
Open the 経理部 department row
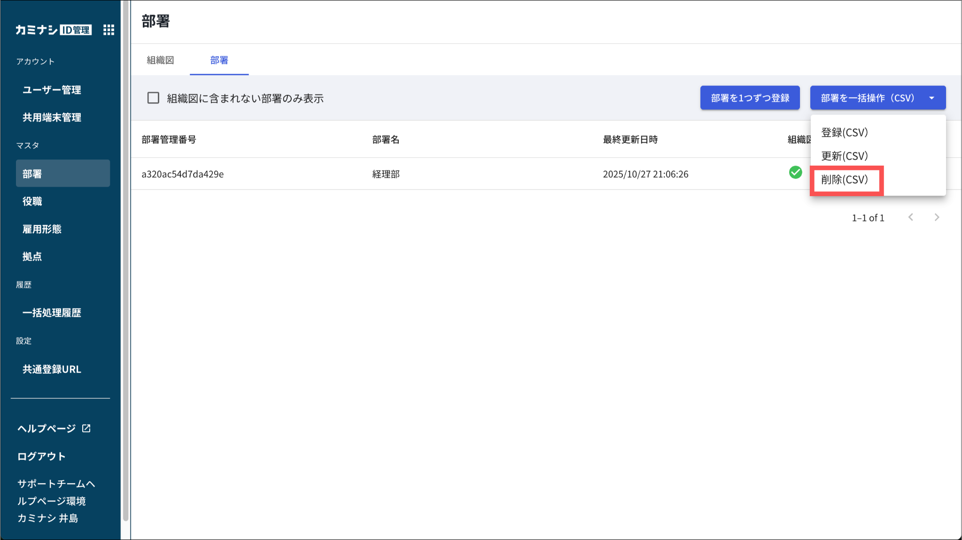point(386,174)
